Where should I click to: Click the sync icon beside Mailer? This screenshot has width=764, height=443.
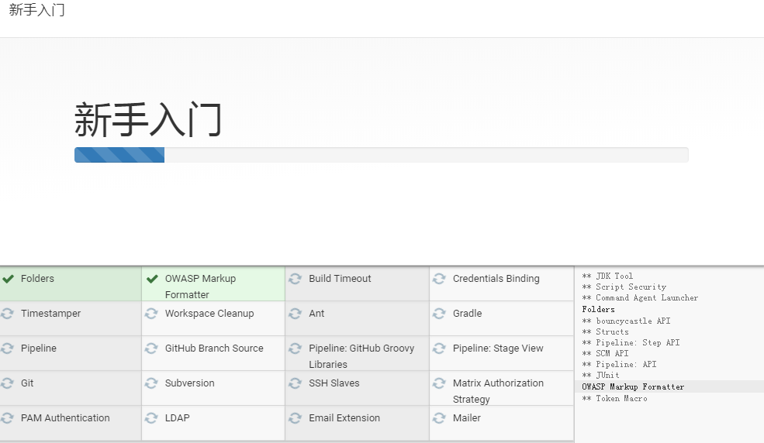point(439,418)
